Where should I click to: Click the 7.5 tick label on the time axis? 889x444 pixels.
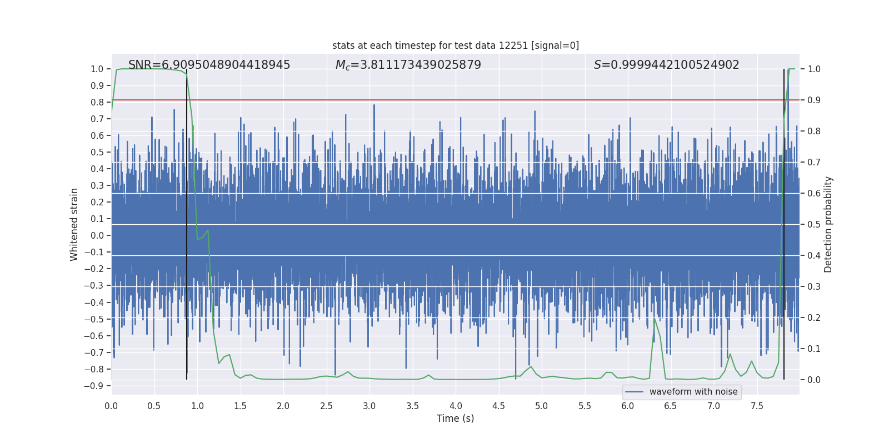click(x=757, y=406)
